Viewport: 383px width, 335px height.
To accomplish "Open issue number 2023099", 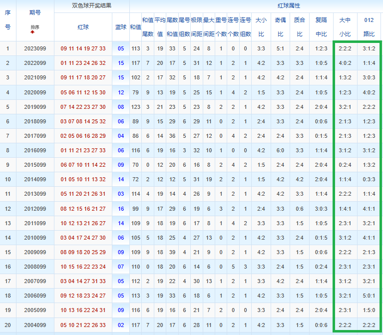I will [x=35, y=48].
